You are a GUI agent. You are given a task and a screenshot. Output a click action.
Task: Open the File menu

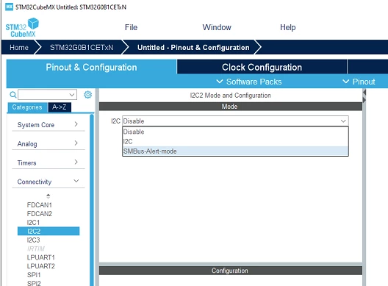pyautogui.click(x=131, y=27)
